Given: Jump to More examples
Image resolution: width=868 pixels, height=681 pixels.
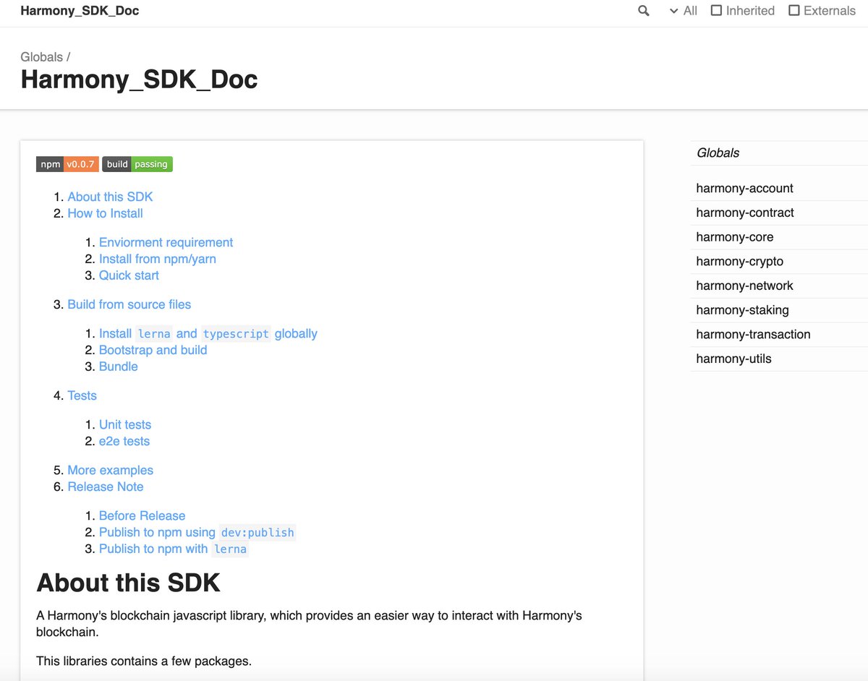Looking at the screenshot, I should pos(110,470).
